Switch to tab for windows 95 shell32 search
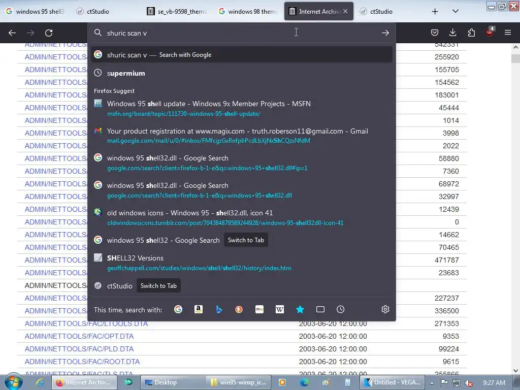This screenshot has width=520, height=390. 246,240
